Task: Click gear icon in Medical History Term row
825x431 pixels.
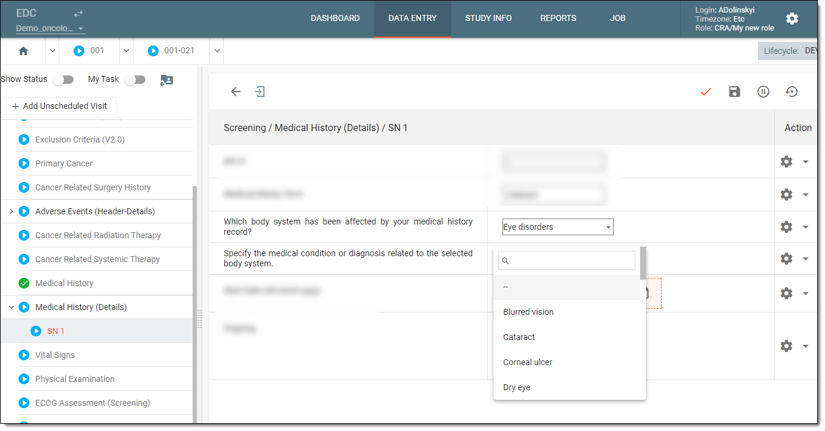Action: [787, 195]
